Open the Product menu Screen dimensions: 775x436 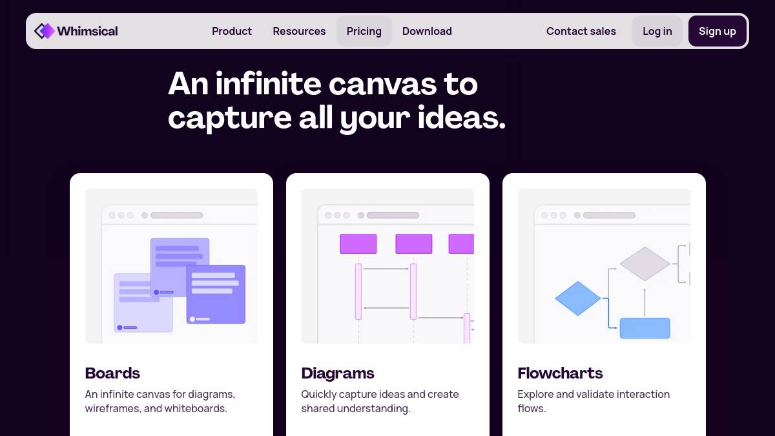(232, 31)
